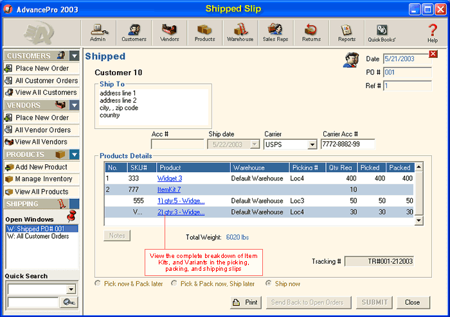Open the Quick Search category dropdown

click(x=71, y=289)
